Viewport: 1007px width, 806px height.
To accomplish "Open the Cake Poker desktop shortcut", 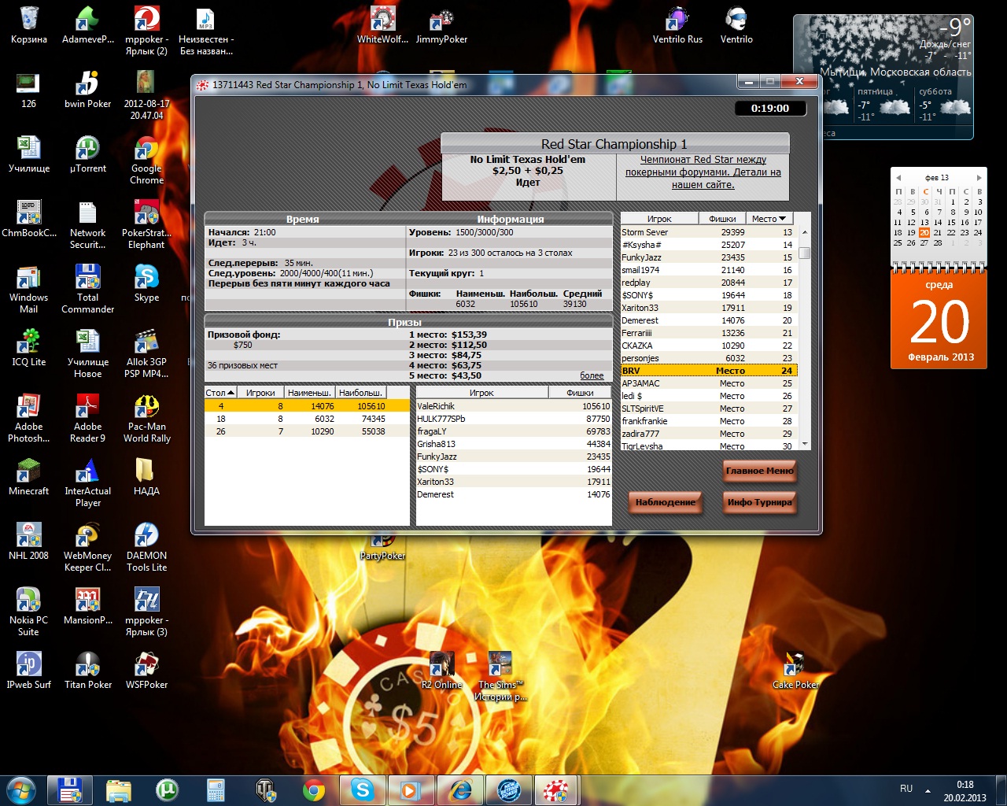I will (795, 665).
